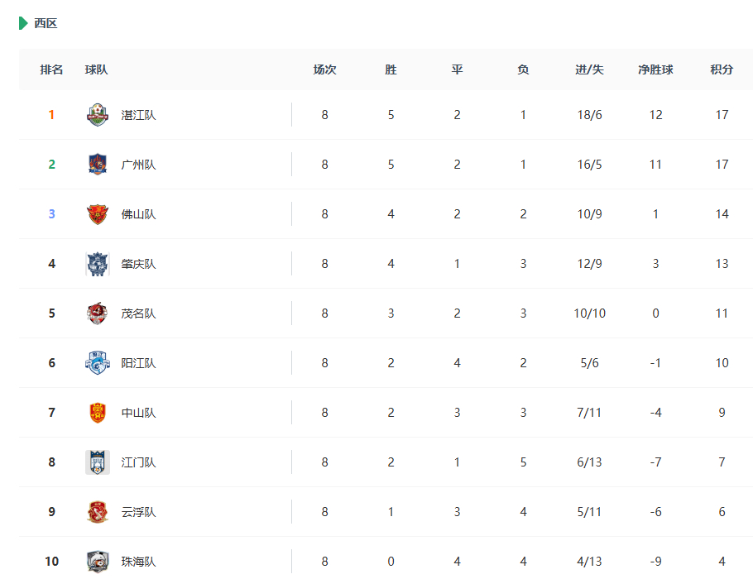
Task: Select the 进/失 column header
Action: click(x=589, y=69)
